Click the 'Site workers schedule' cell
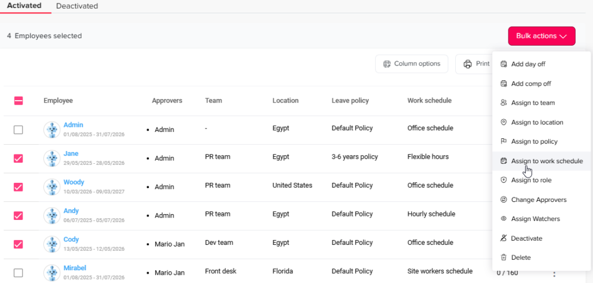The image size is (593, 283). click(440, 271)
